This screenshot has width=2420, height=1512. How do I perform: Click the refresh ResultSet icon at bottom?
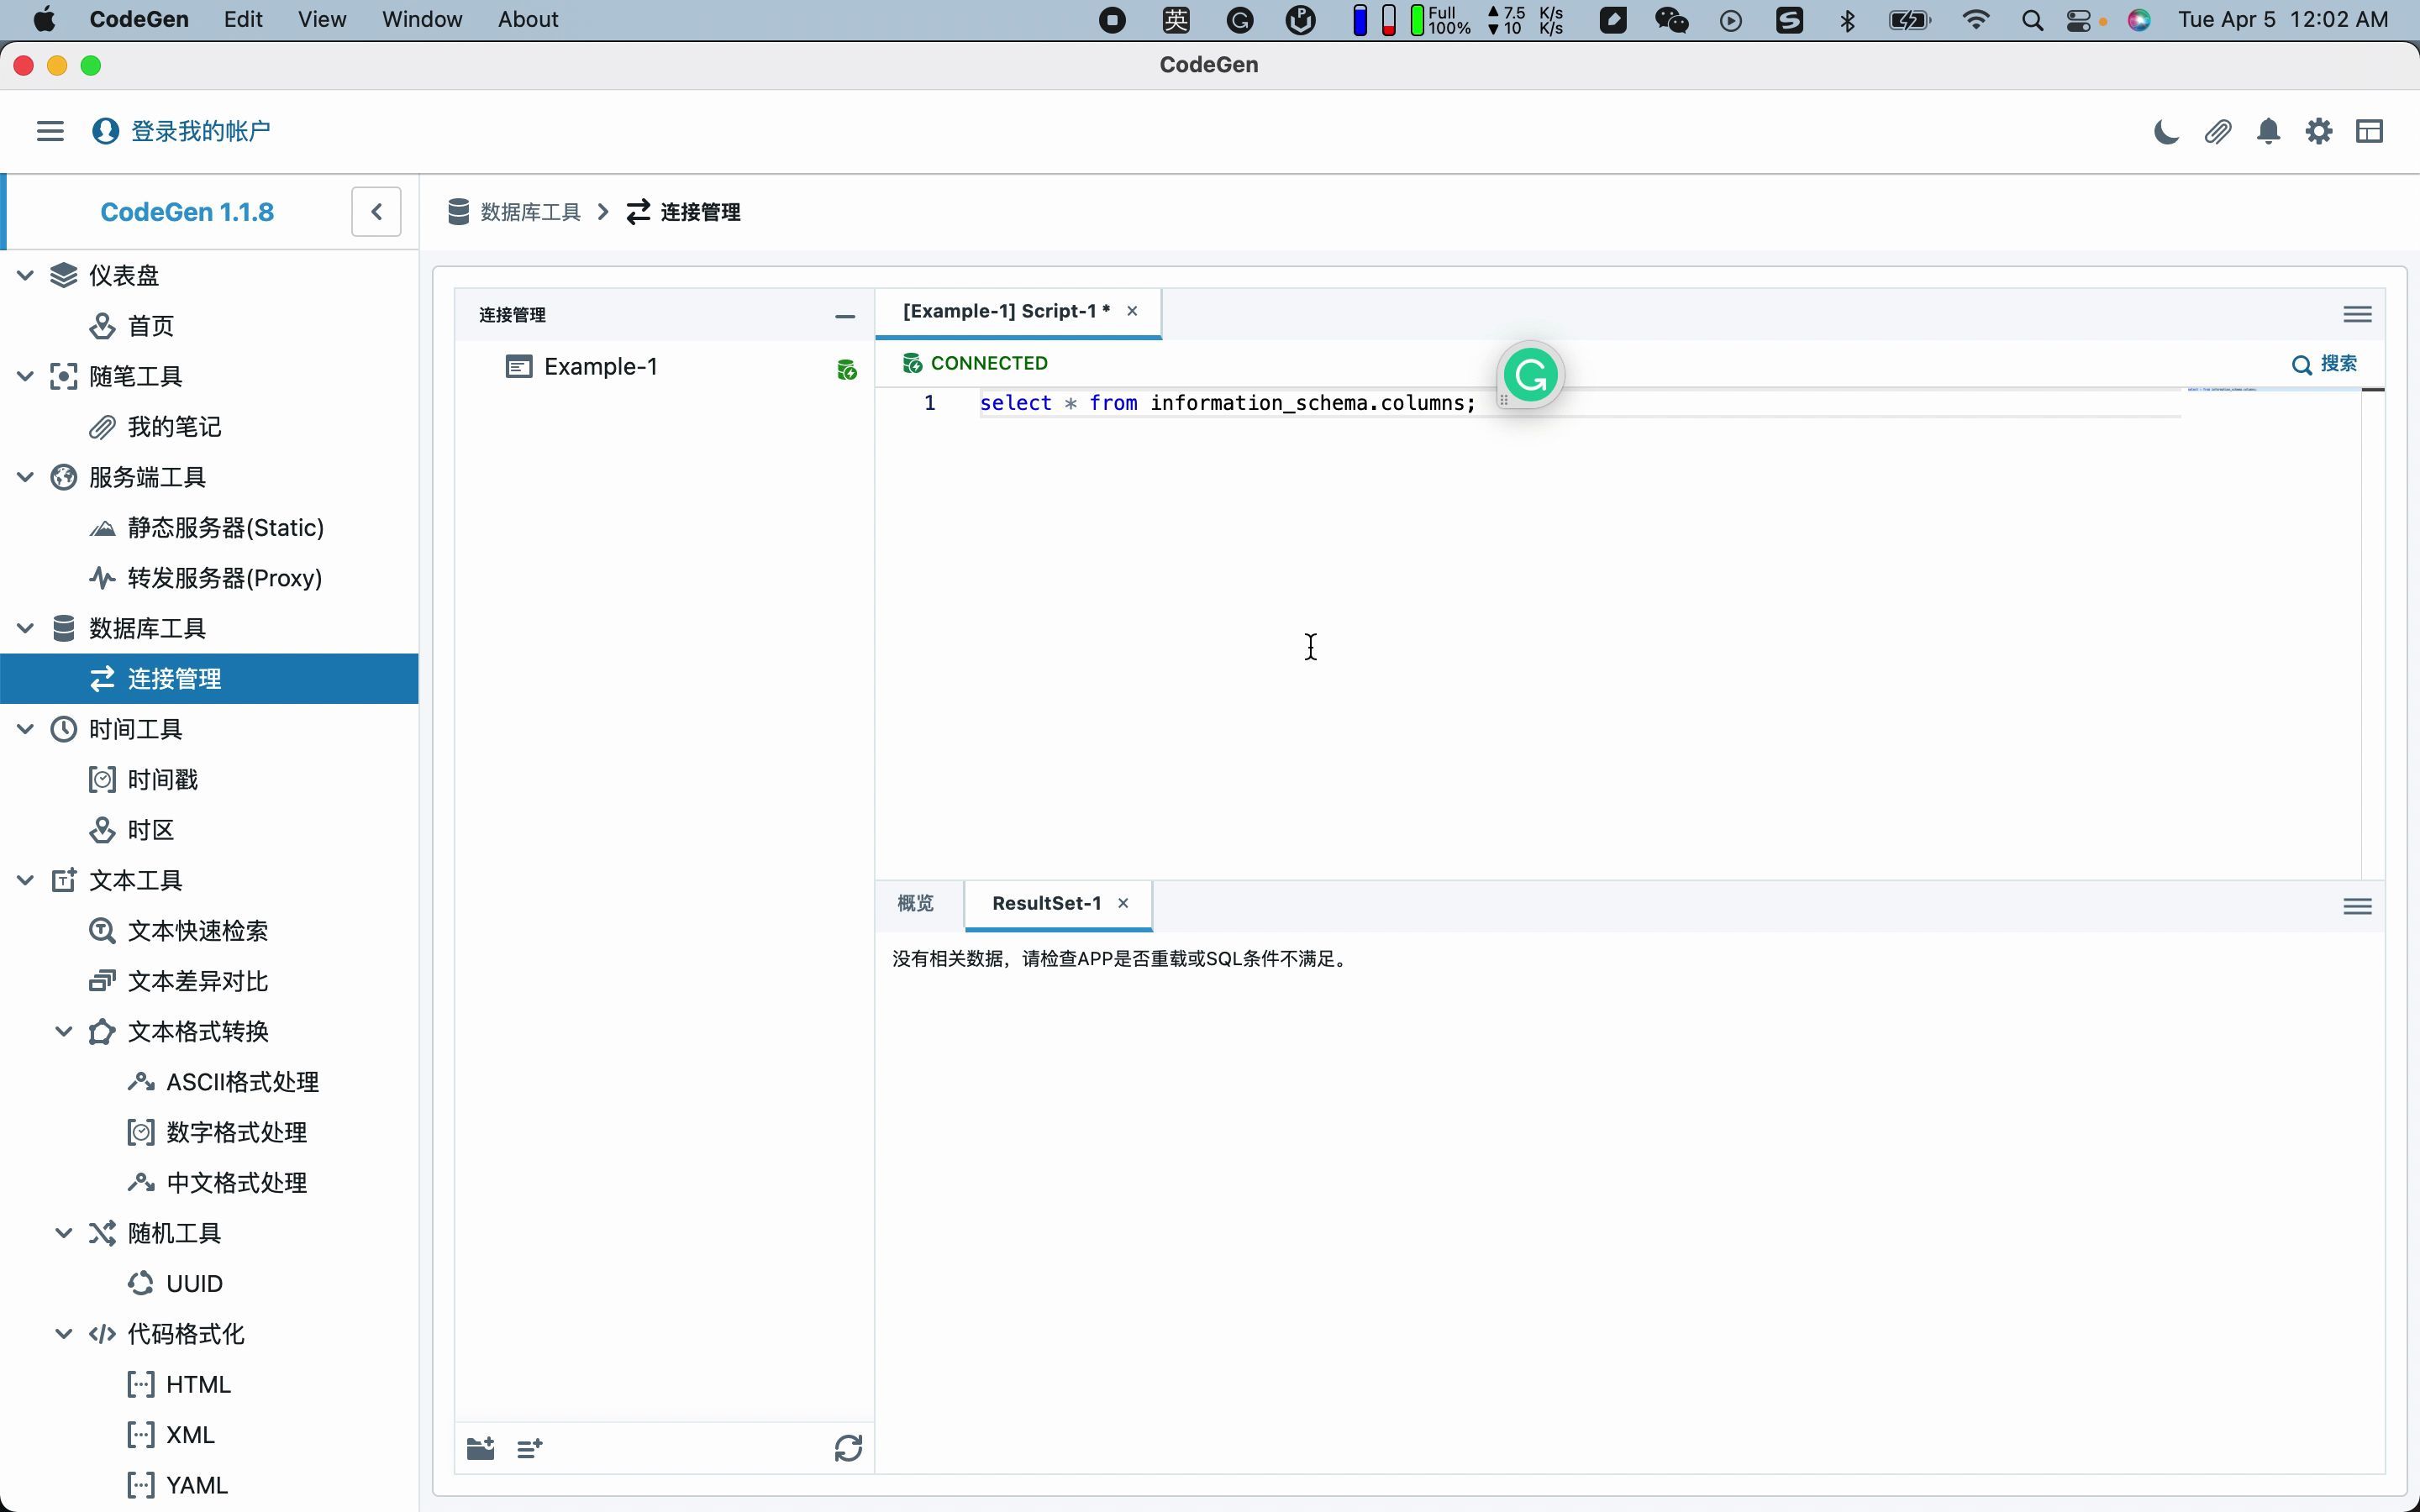(849, 1447)
